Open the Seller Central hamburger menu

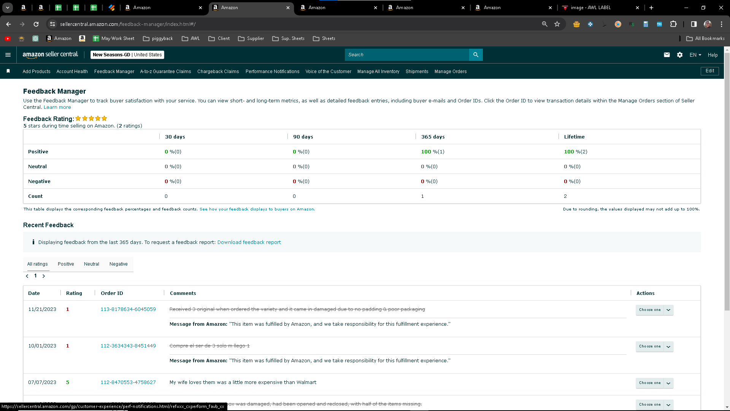(x=8, y=55)
